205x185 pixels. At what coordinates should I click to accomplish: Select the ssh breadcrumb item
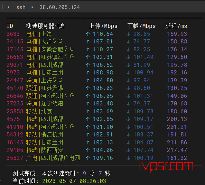coord(21,7)
